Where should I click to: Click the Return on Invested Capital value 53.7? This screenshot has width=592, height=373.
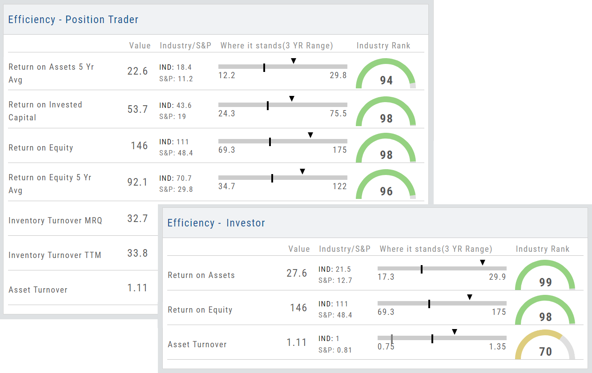(x=137, y=109)
